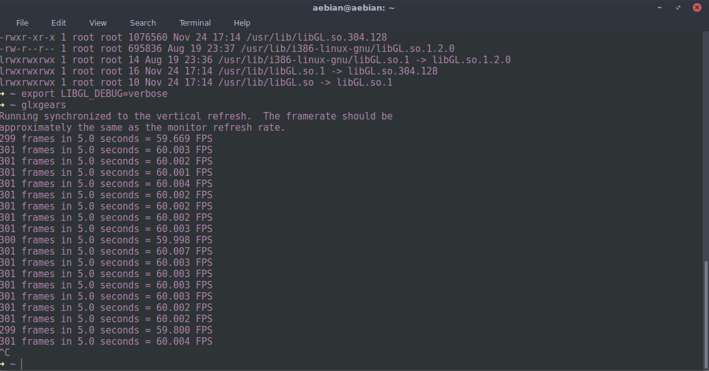Open the View menu
The width and height of the screenshot is (709, 371).
pyautogui.click(x=98, y=23)
